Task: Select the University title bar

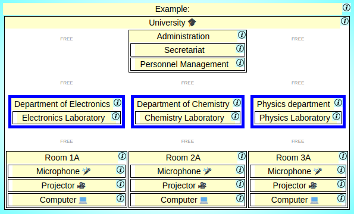Action: pyautogui.click(x=173, y=23)
